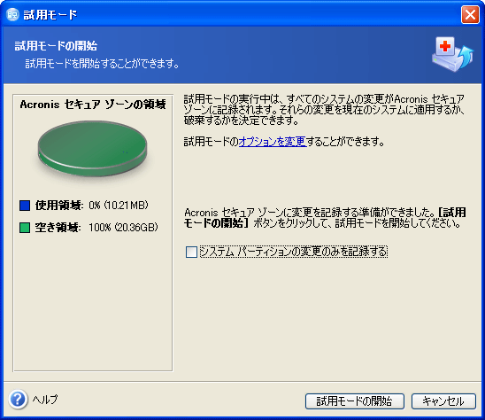Enable システム パーティションの変更のみを記録する checkbox
The image size is (485, 420).
pos(191,252)
